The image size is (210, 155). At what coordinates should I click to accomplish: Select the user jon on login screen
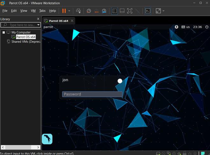pyautogui.click(x=65, y=80)
